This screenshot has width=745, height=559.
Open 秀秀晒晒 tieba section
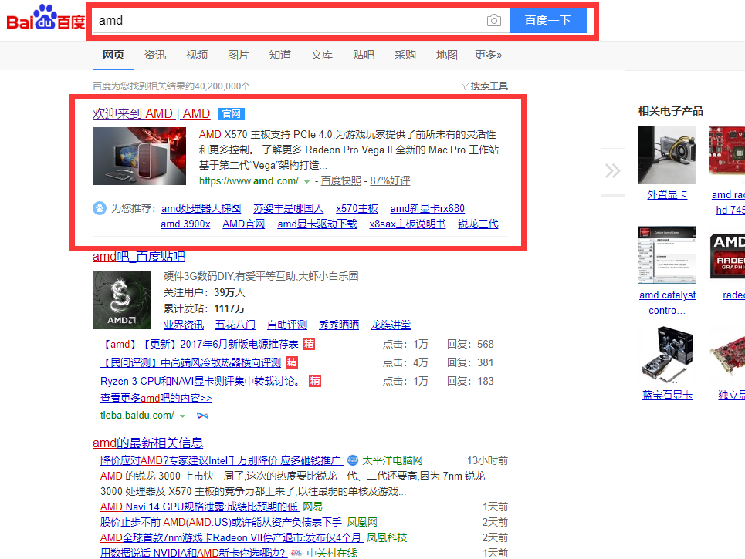click(339, 325)
